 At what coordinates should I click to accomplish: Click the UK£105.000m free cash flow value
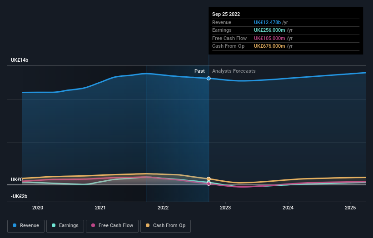269,38
